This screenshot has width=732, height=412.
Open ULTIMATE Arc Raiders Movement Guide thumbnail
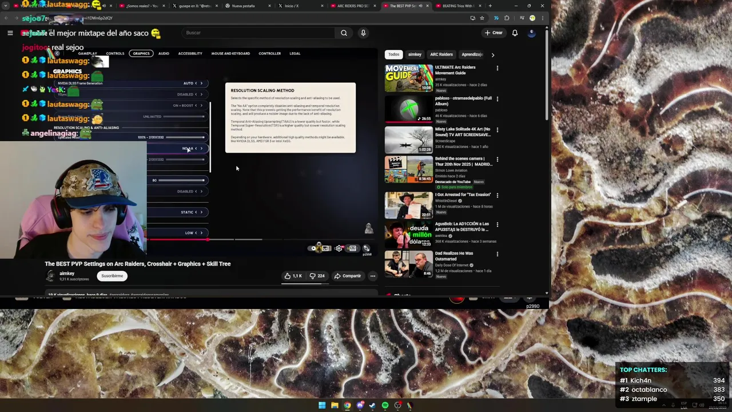(x=408, y=78)
